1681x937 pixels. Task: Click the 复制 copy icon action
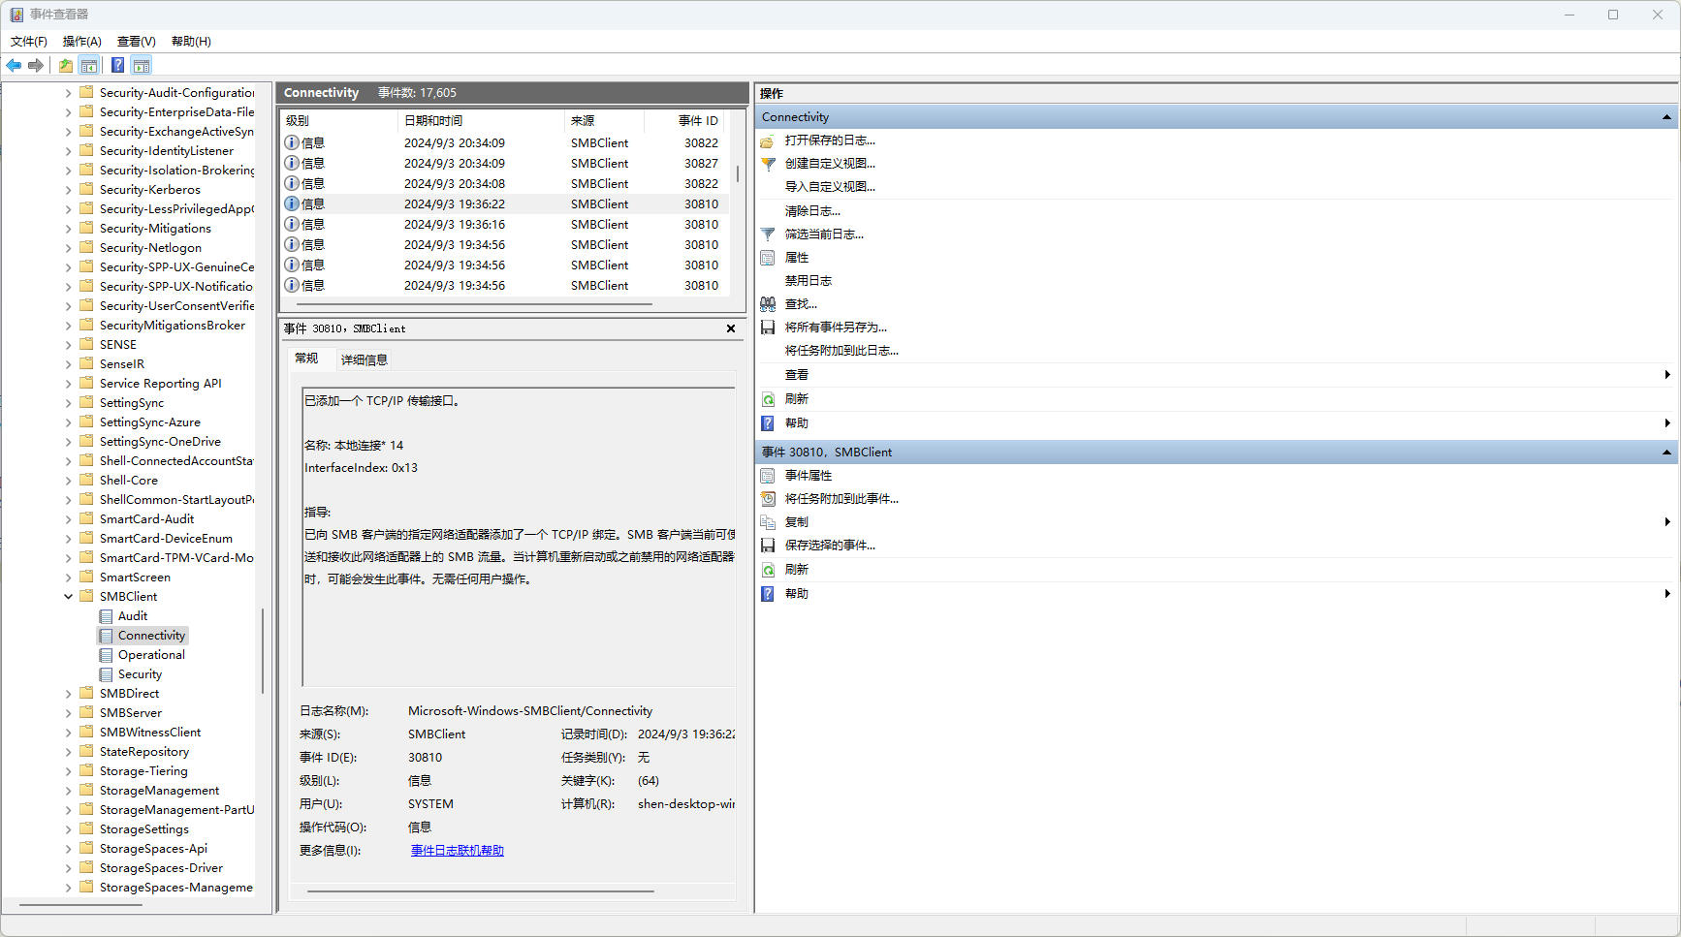pos(768,522)
